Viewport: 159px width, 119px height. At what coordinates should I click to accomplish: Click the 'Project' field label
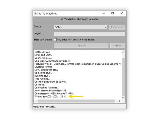pyautogui.click(x=38, y=33)
